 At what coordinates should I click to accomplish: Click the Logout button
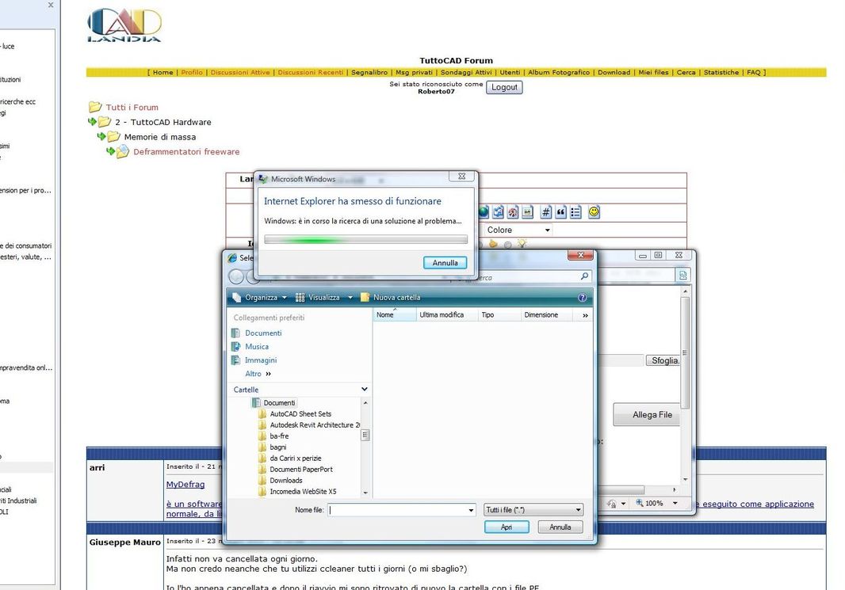point(504,87)
